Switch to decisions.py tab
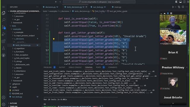This screenshot has width=190, height=107. (50, 7)
